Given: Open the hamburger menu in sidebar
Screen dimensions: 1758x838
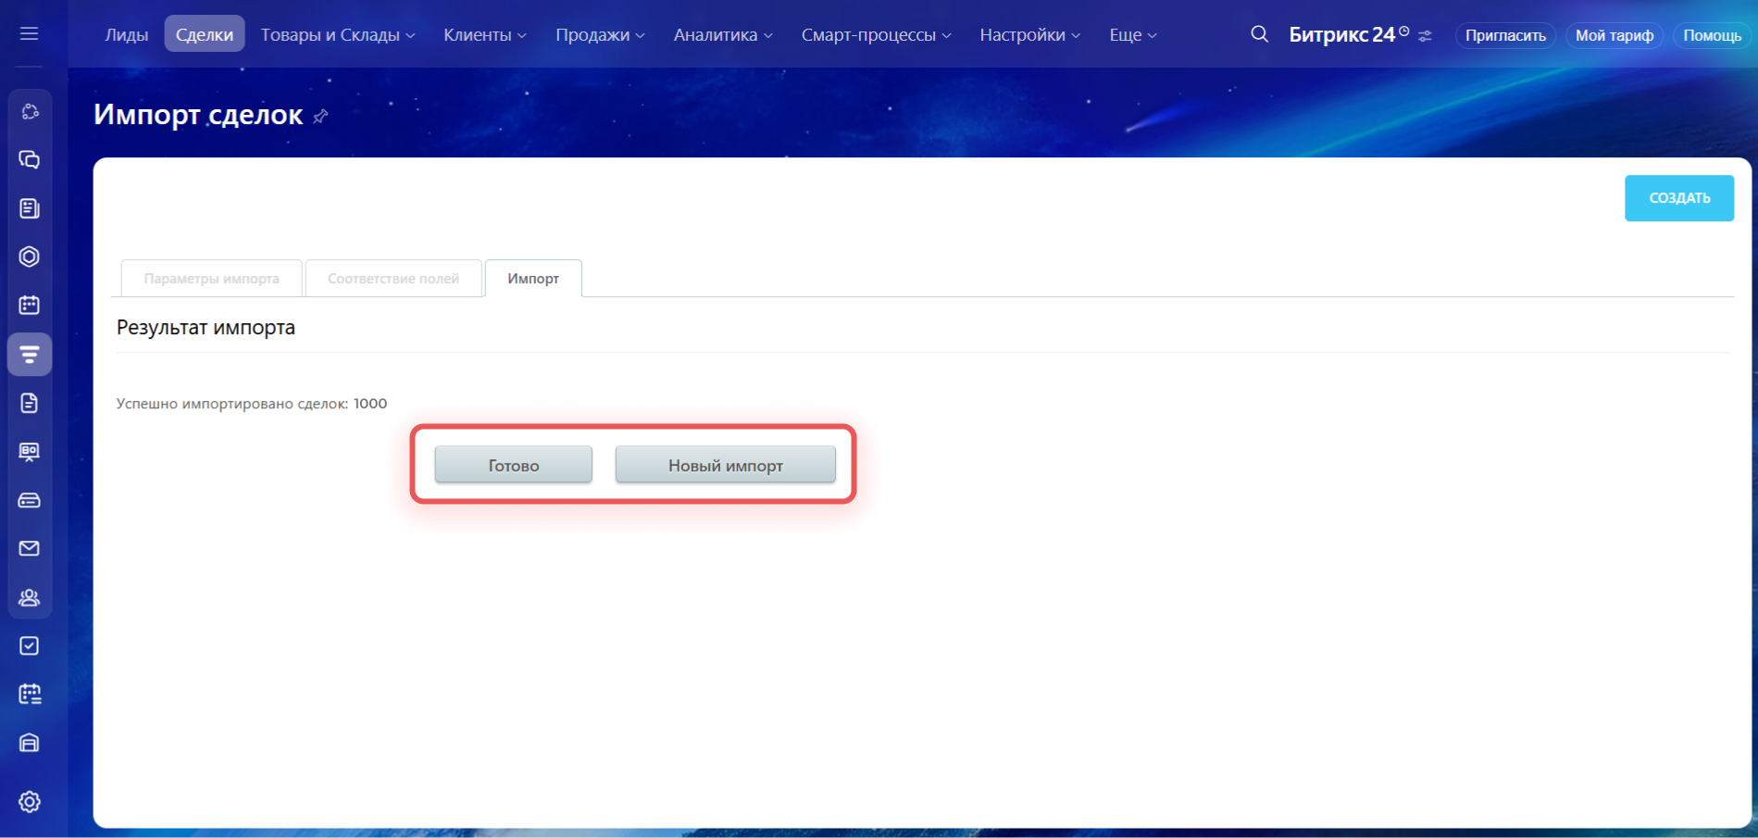Looking at the screenshot, I should (29, 34).
